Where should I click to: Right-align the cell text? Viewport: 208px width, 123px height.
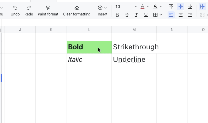pyautogui.click(x=190, y=15)
